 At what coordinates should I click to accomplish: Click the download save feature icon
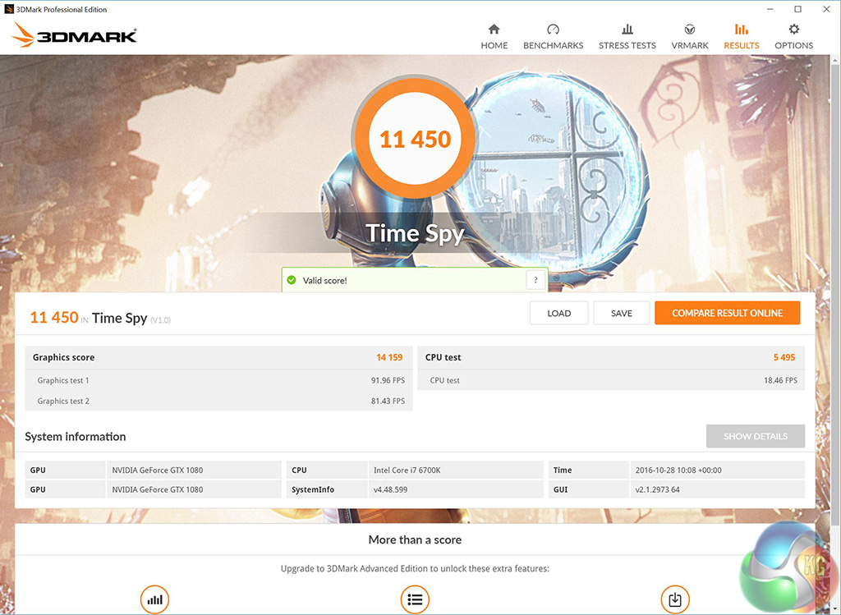675,599
